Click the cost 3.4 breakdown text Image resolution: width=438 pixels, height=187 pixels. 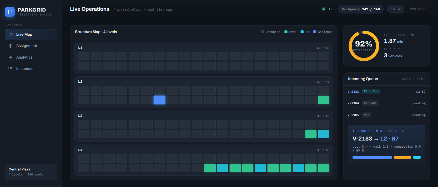(x=387, y=149)
